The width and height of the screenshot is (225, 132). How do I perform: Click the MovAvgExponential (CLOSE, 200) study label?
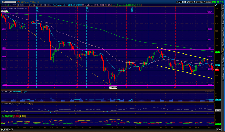(x=124, y=5)
